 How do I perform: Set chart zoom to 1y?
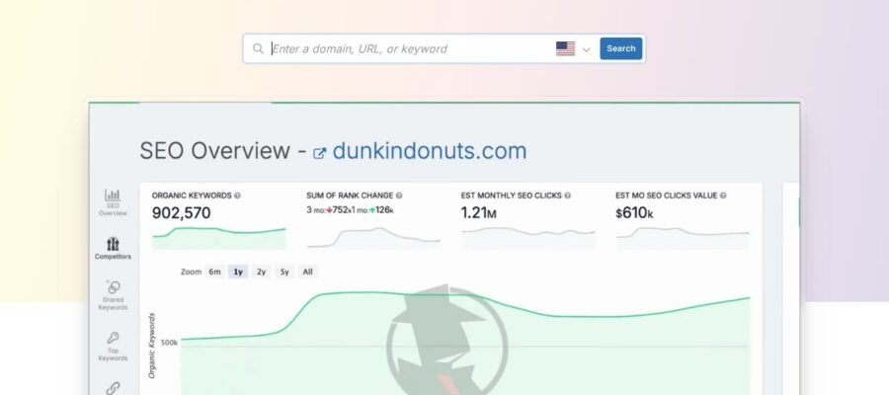(238, 272)
